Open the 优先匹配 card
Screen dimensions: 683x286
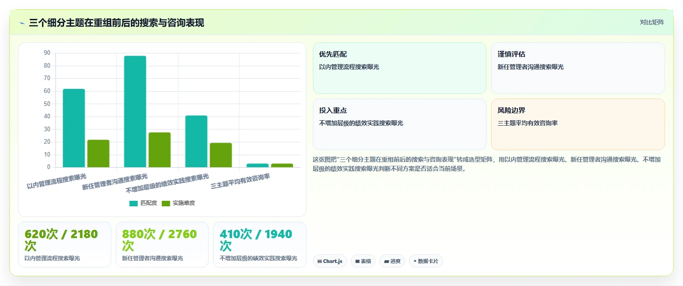(x=400, y=68)
